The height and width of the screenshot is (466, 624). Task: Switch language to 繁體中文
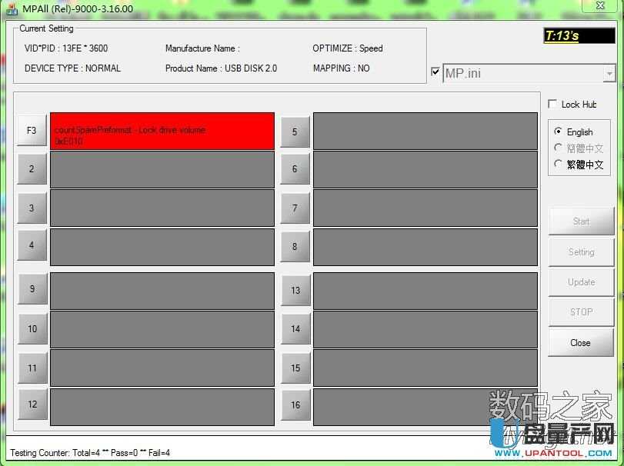[x=559, y=164]
